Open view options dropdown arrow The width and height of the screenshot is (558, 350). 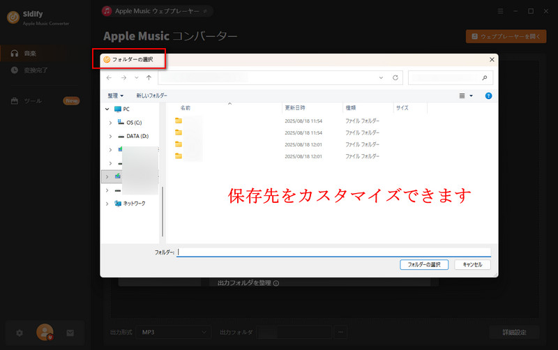(x=472, y=96)
